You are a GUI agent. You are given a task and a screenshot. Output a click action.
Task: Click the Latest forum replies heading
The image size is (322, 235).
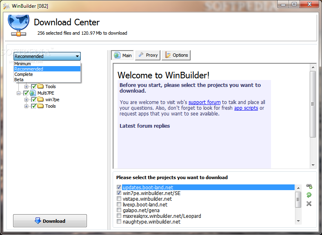click(x=144, y=126)
